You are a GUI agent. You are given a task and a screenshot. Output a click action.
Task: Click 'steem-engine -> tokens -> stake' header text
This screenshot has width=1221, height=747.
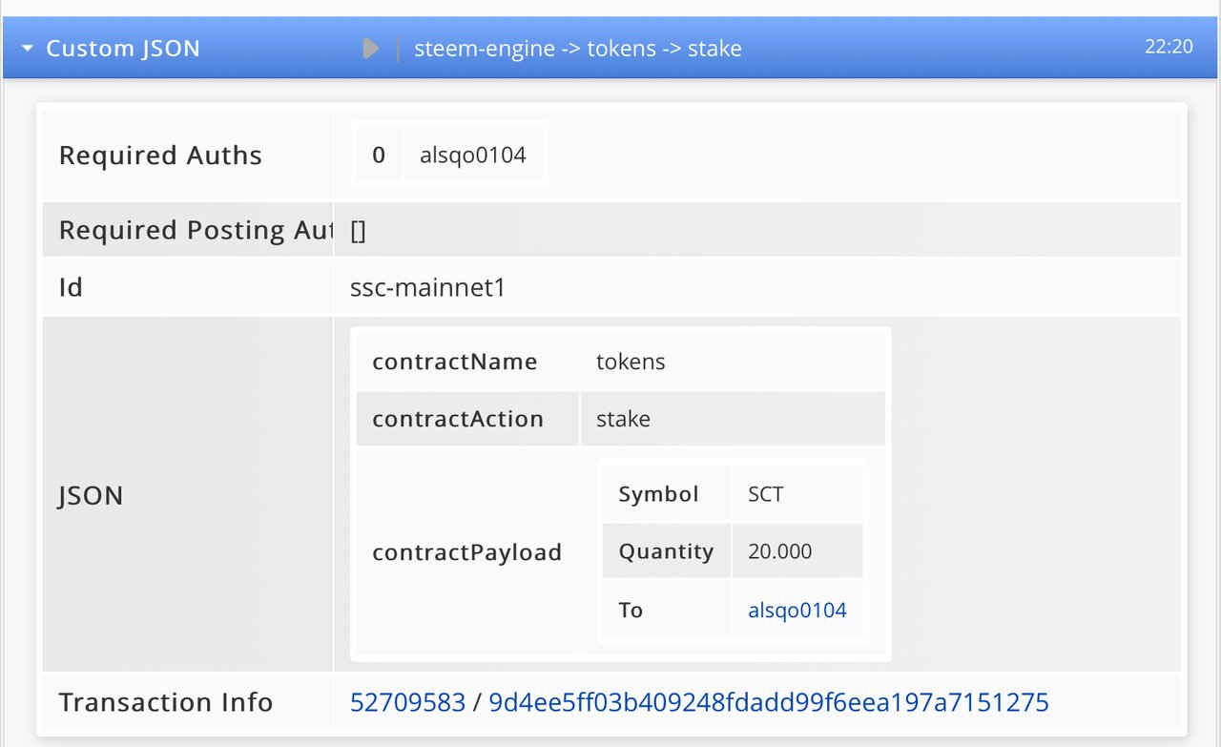pos(578,49)
